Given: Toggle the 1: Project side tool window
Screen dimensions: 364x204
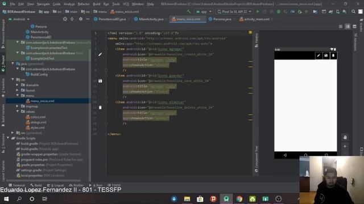Looking at the screenshot, I should [x=3, y=63].
